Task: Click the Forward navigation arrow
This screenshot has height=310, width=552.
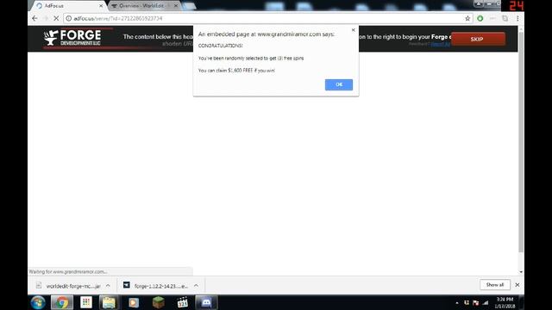Action: (46, 18)
